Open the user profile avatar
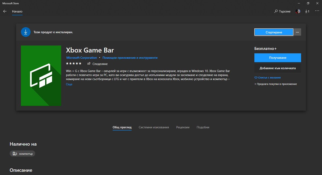The image size is (322, 175). (298, 11)
